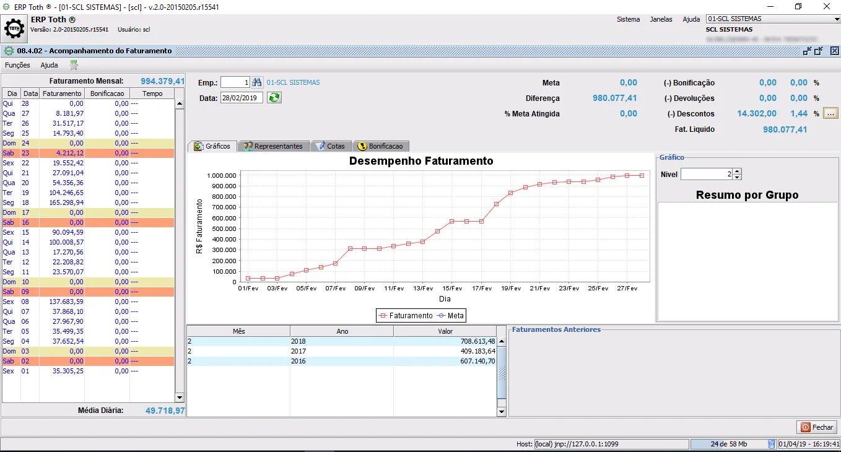Click the binoculars search icon beside Emp. field
This screenshot has width=841, height=452.
pos(257,82)
